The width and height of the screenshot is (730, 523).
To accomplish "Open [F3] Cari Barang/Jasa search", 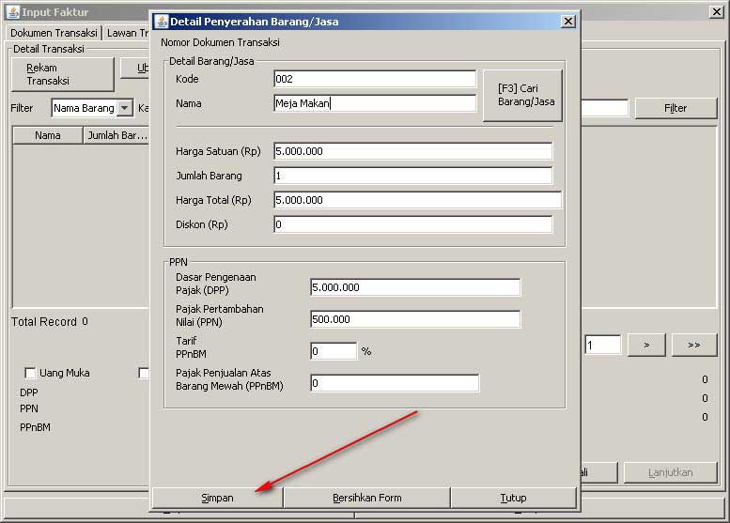I will coord(522,96).
